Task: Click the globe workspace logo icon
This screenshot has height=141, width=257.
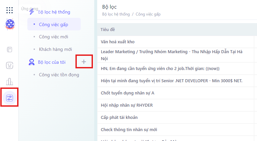Action: click(x=10, y=24)
